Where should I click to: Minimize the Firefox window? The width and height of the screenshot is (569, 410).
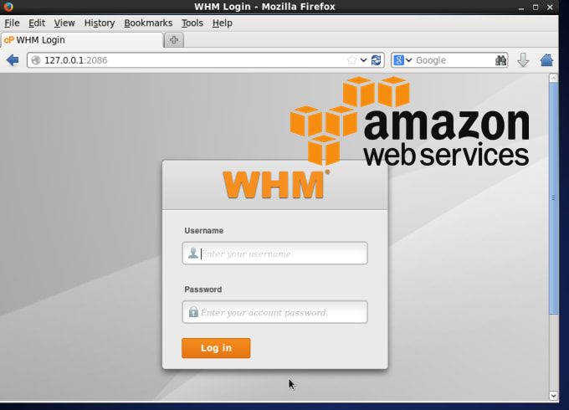coord(521,7)
